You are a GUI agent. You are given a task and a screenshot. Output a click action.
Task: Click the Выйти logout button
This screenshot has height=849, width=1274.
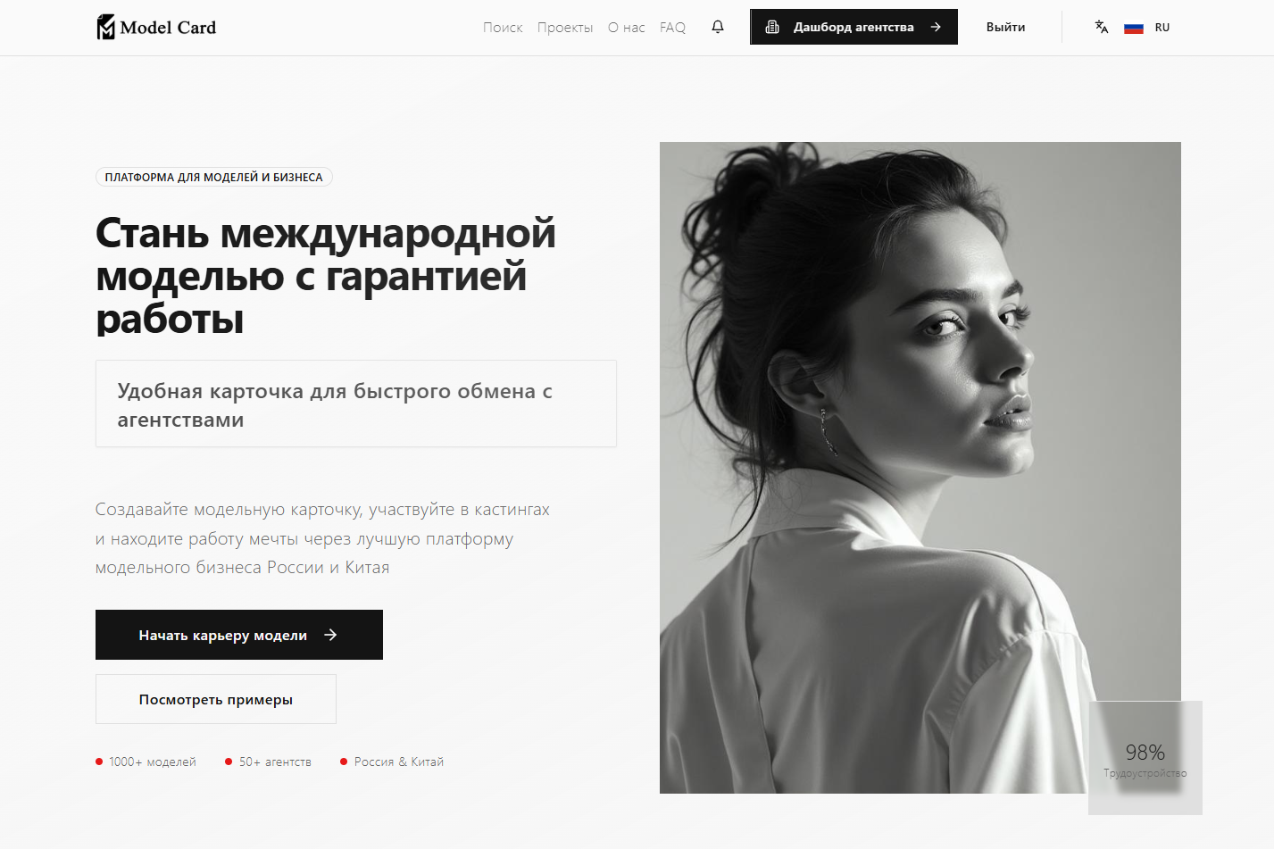[1005, 27]
